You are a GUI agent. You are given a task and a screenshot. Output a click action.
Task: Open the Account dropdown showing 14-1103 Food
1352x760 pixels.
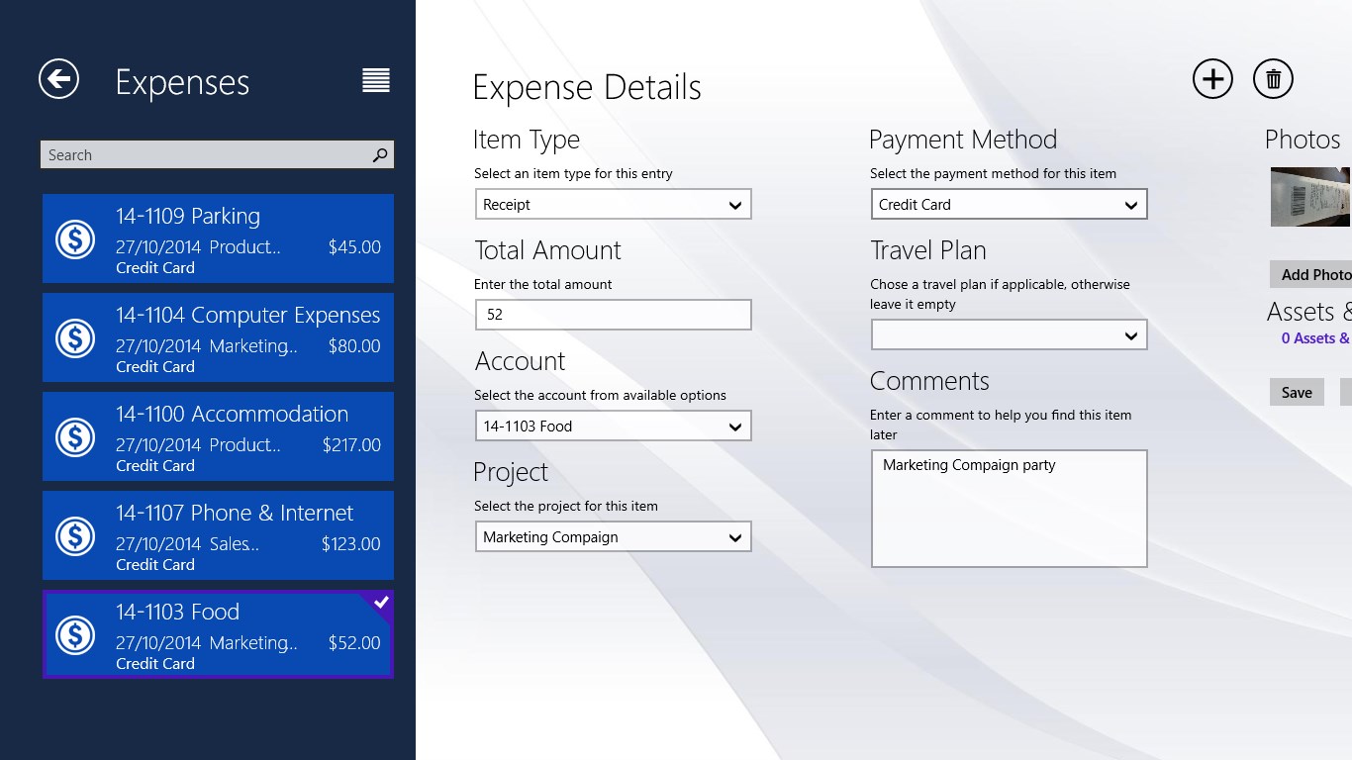click(x=614, y=427)
